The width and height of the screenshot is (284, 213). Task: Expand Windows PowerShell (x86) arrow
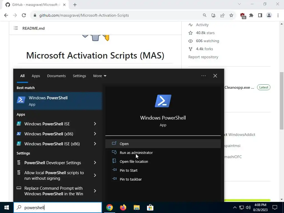tap(95, 134)
